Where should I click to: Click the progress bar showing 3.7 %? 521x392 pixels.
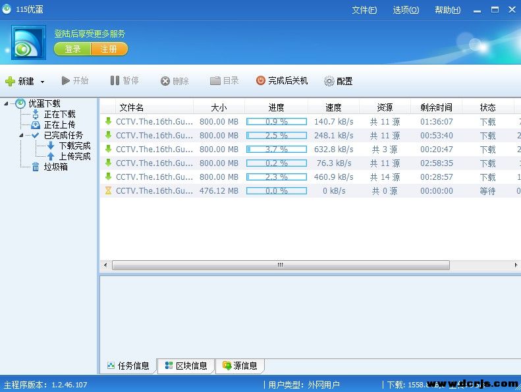coord(277,150)
